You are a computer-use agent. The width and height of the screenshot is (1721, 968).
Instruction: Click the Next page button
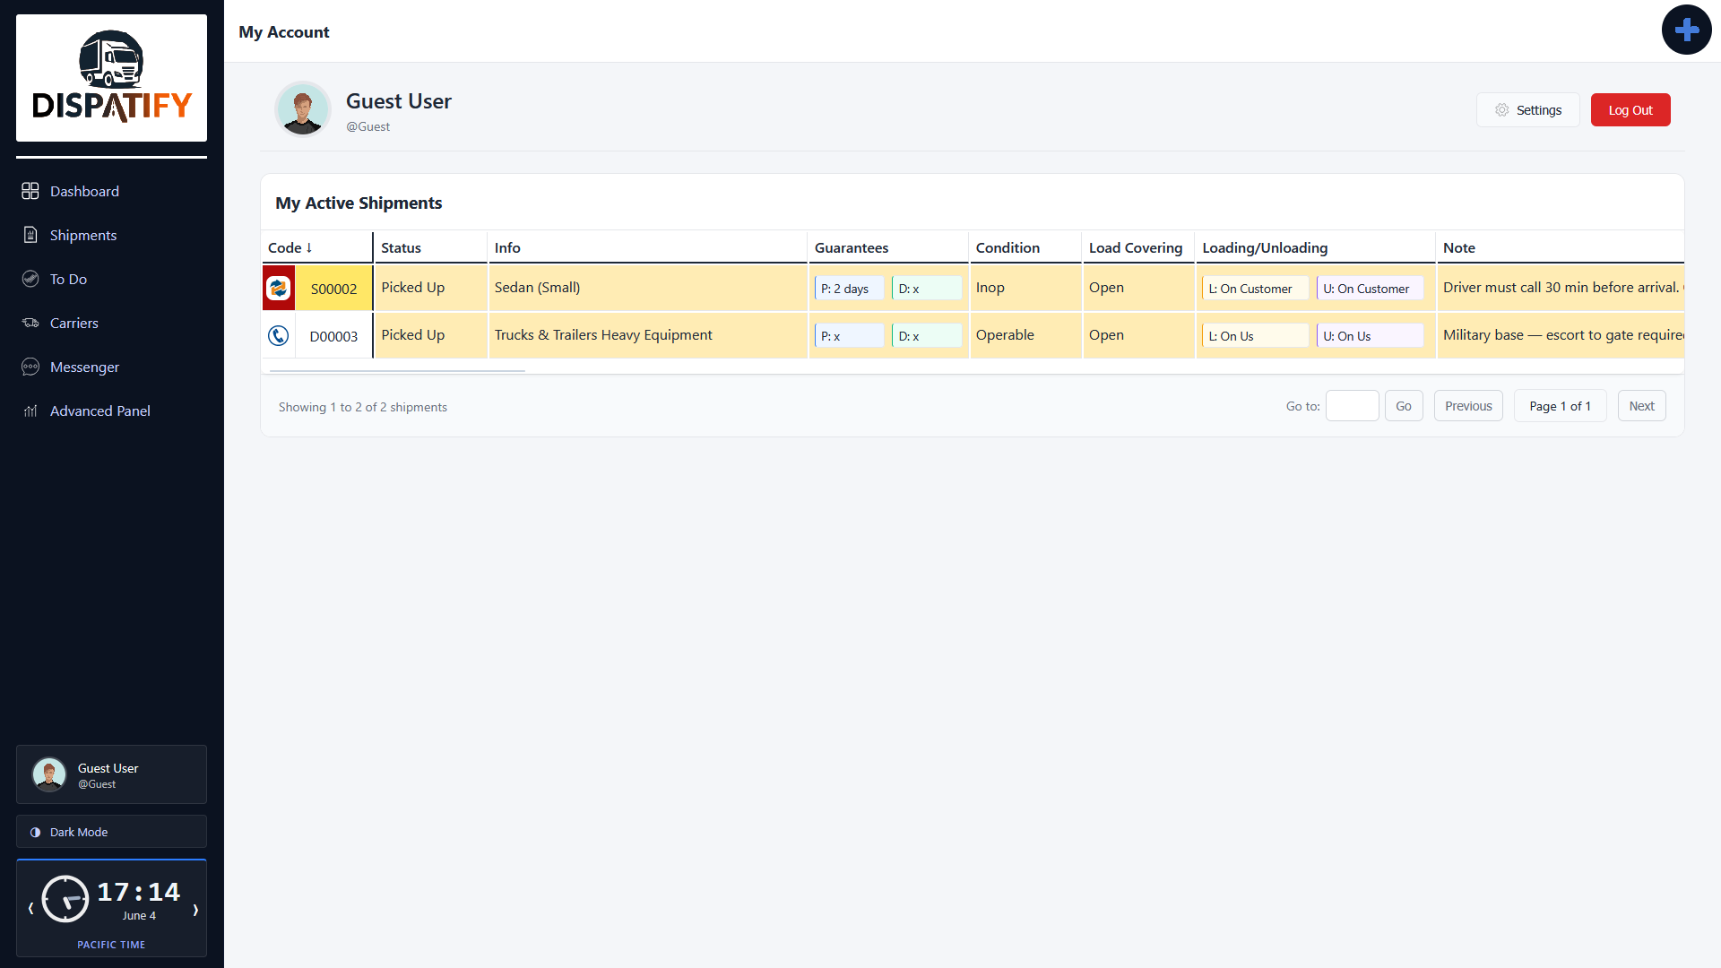(x=1641, y=406)
